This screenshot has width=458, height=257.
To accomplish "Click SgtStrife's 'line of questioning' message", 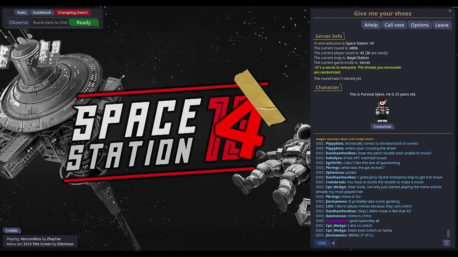I will tap(358, 163).
